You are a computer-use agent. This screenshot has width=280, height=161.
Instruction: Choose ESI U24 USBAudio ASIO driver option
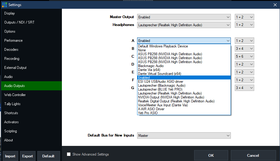(160, 82)
